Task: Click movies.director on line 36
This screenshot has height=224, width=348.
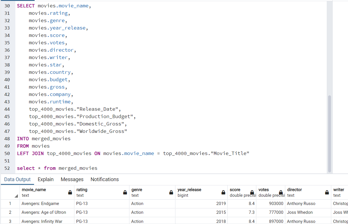Action: pos(51,50)
